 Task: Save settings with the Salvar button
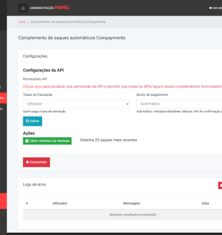tap(33, 121)
